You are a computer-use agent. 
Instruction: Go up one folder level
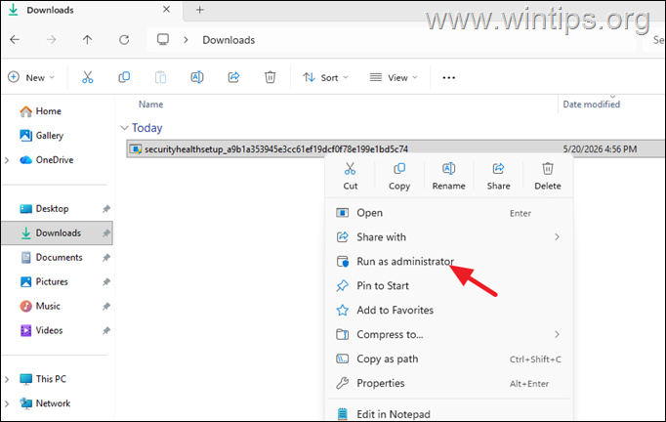pos(87,40)
